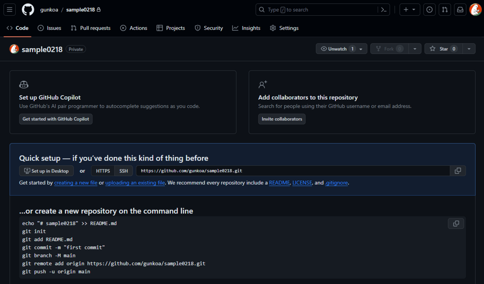The height and width of the screenshot is (284, 484).
Task: Click the repository URL text field
Action: coord(293,171)
